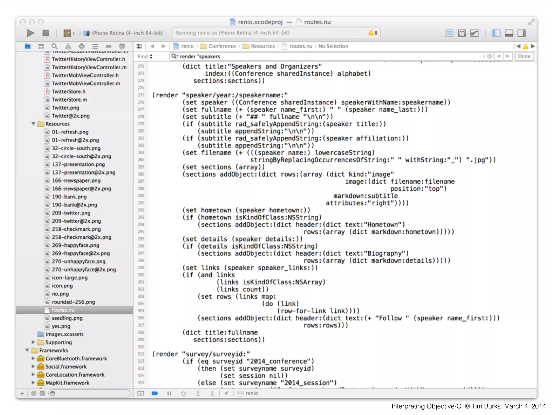553x415 pixels.
Task: Click the Step out button
Action: pos(212,393)
